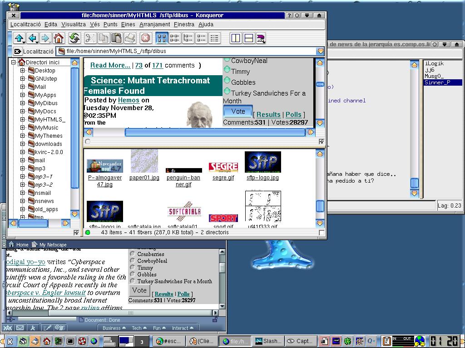Image resolution: width=465 pixels, height=348 pixels.
Task: Open My Netscape bookmark in Netscape
Action: coord(49,245)
